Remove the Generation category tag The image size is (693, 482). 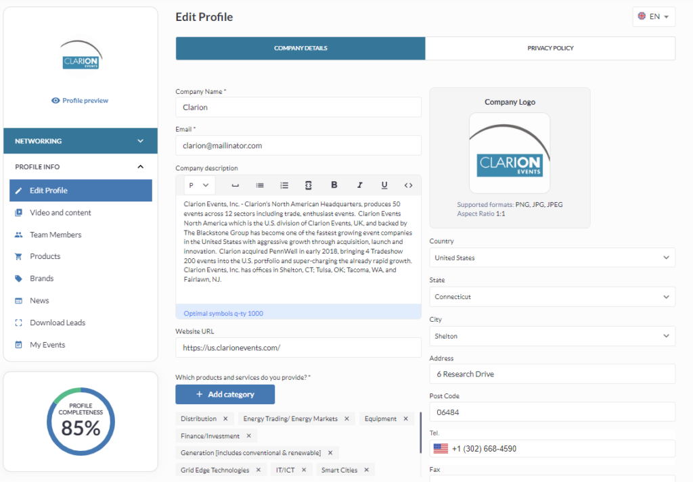pyautogui.click(x=330, y=453)
